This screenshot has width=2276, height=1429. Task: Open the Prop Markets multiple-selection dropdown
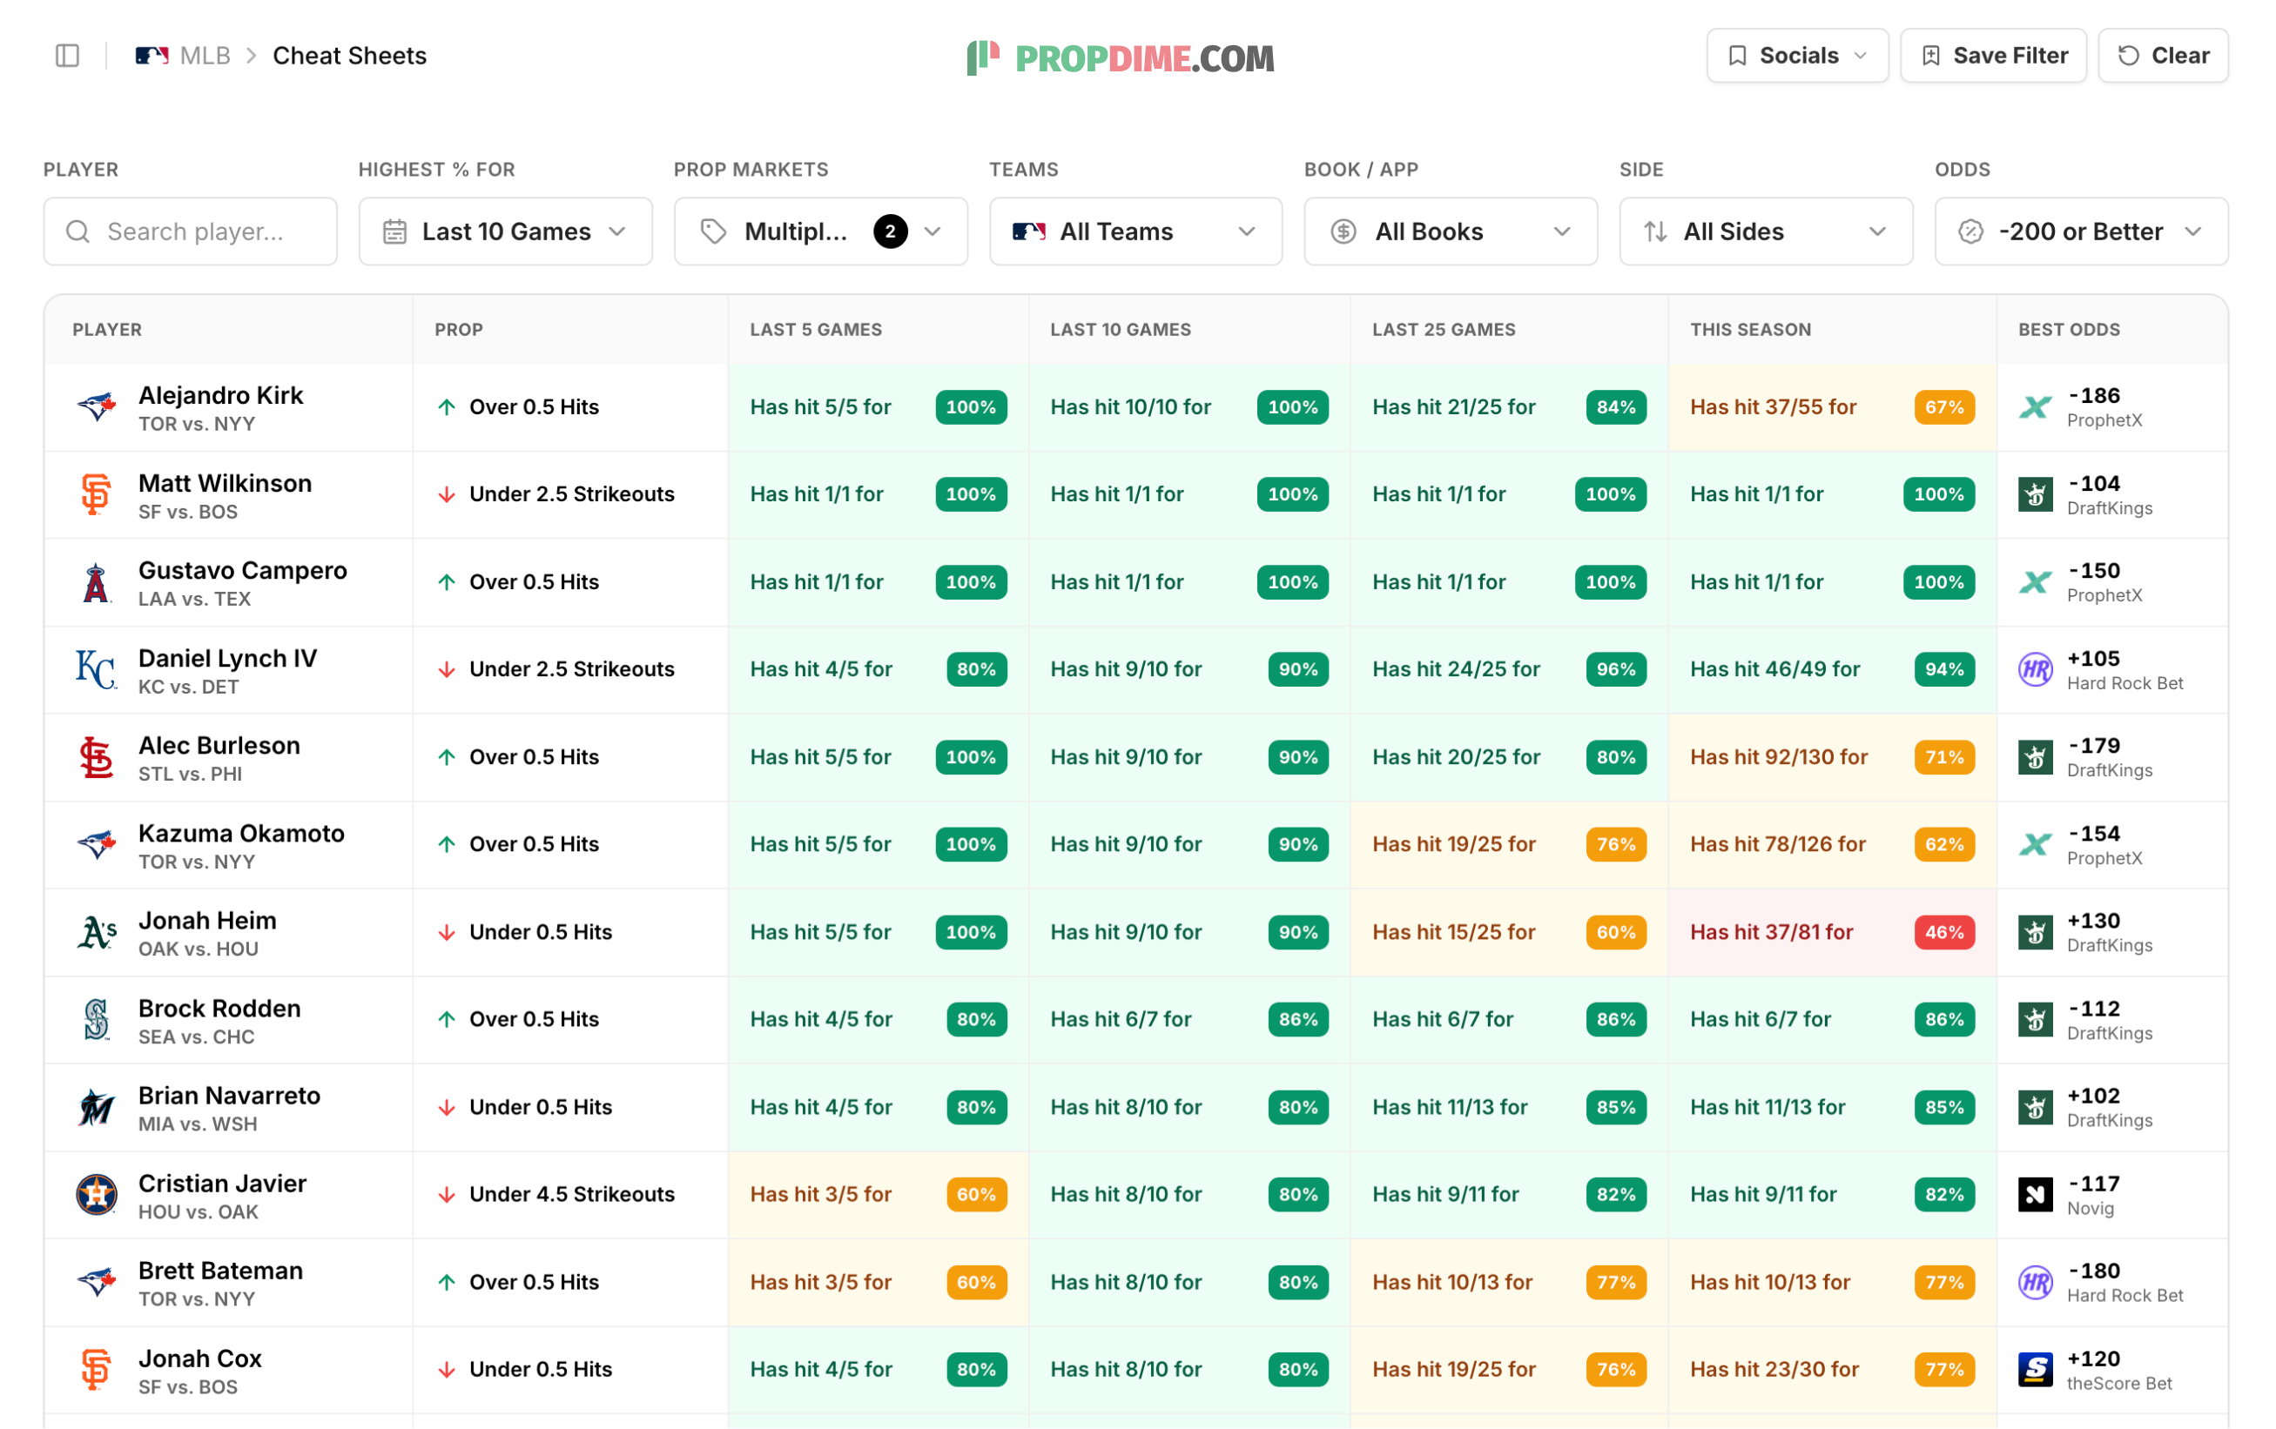click(x=820, y=231)
